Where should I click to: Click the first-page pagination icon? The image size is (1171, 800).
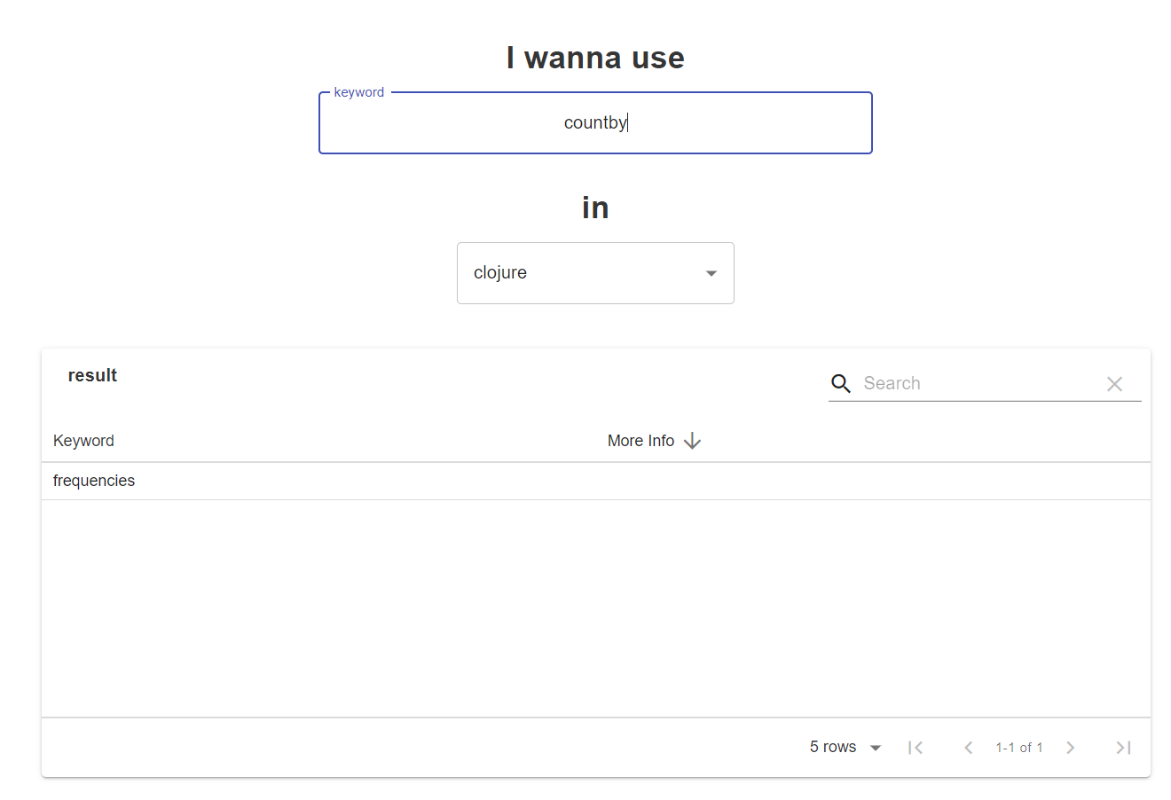point(916,747)
